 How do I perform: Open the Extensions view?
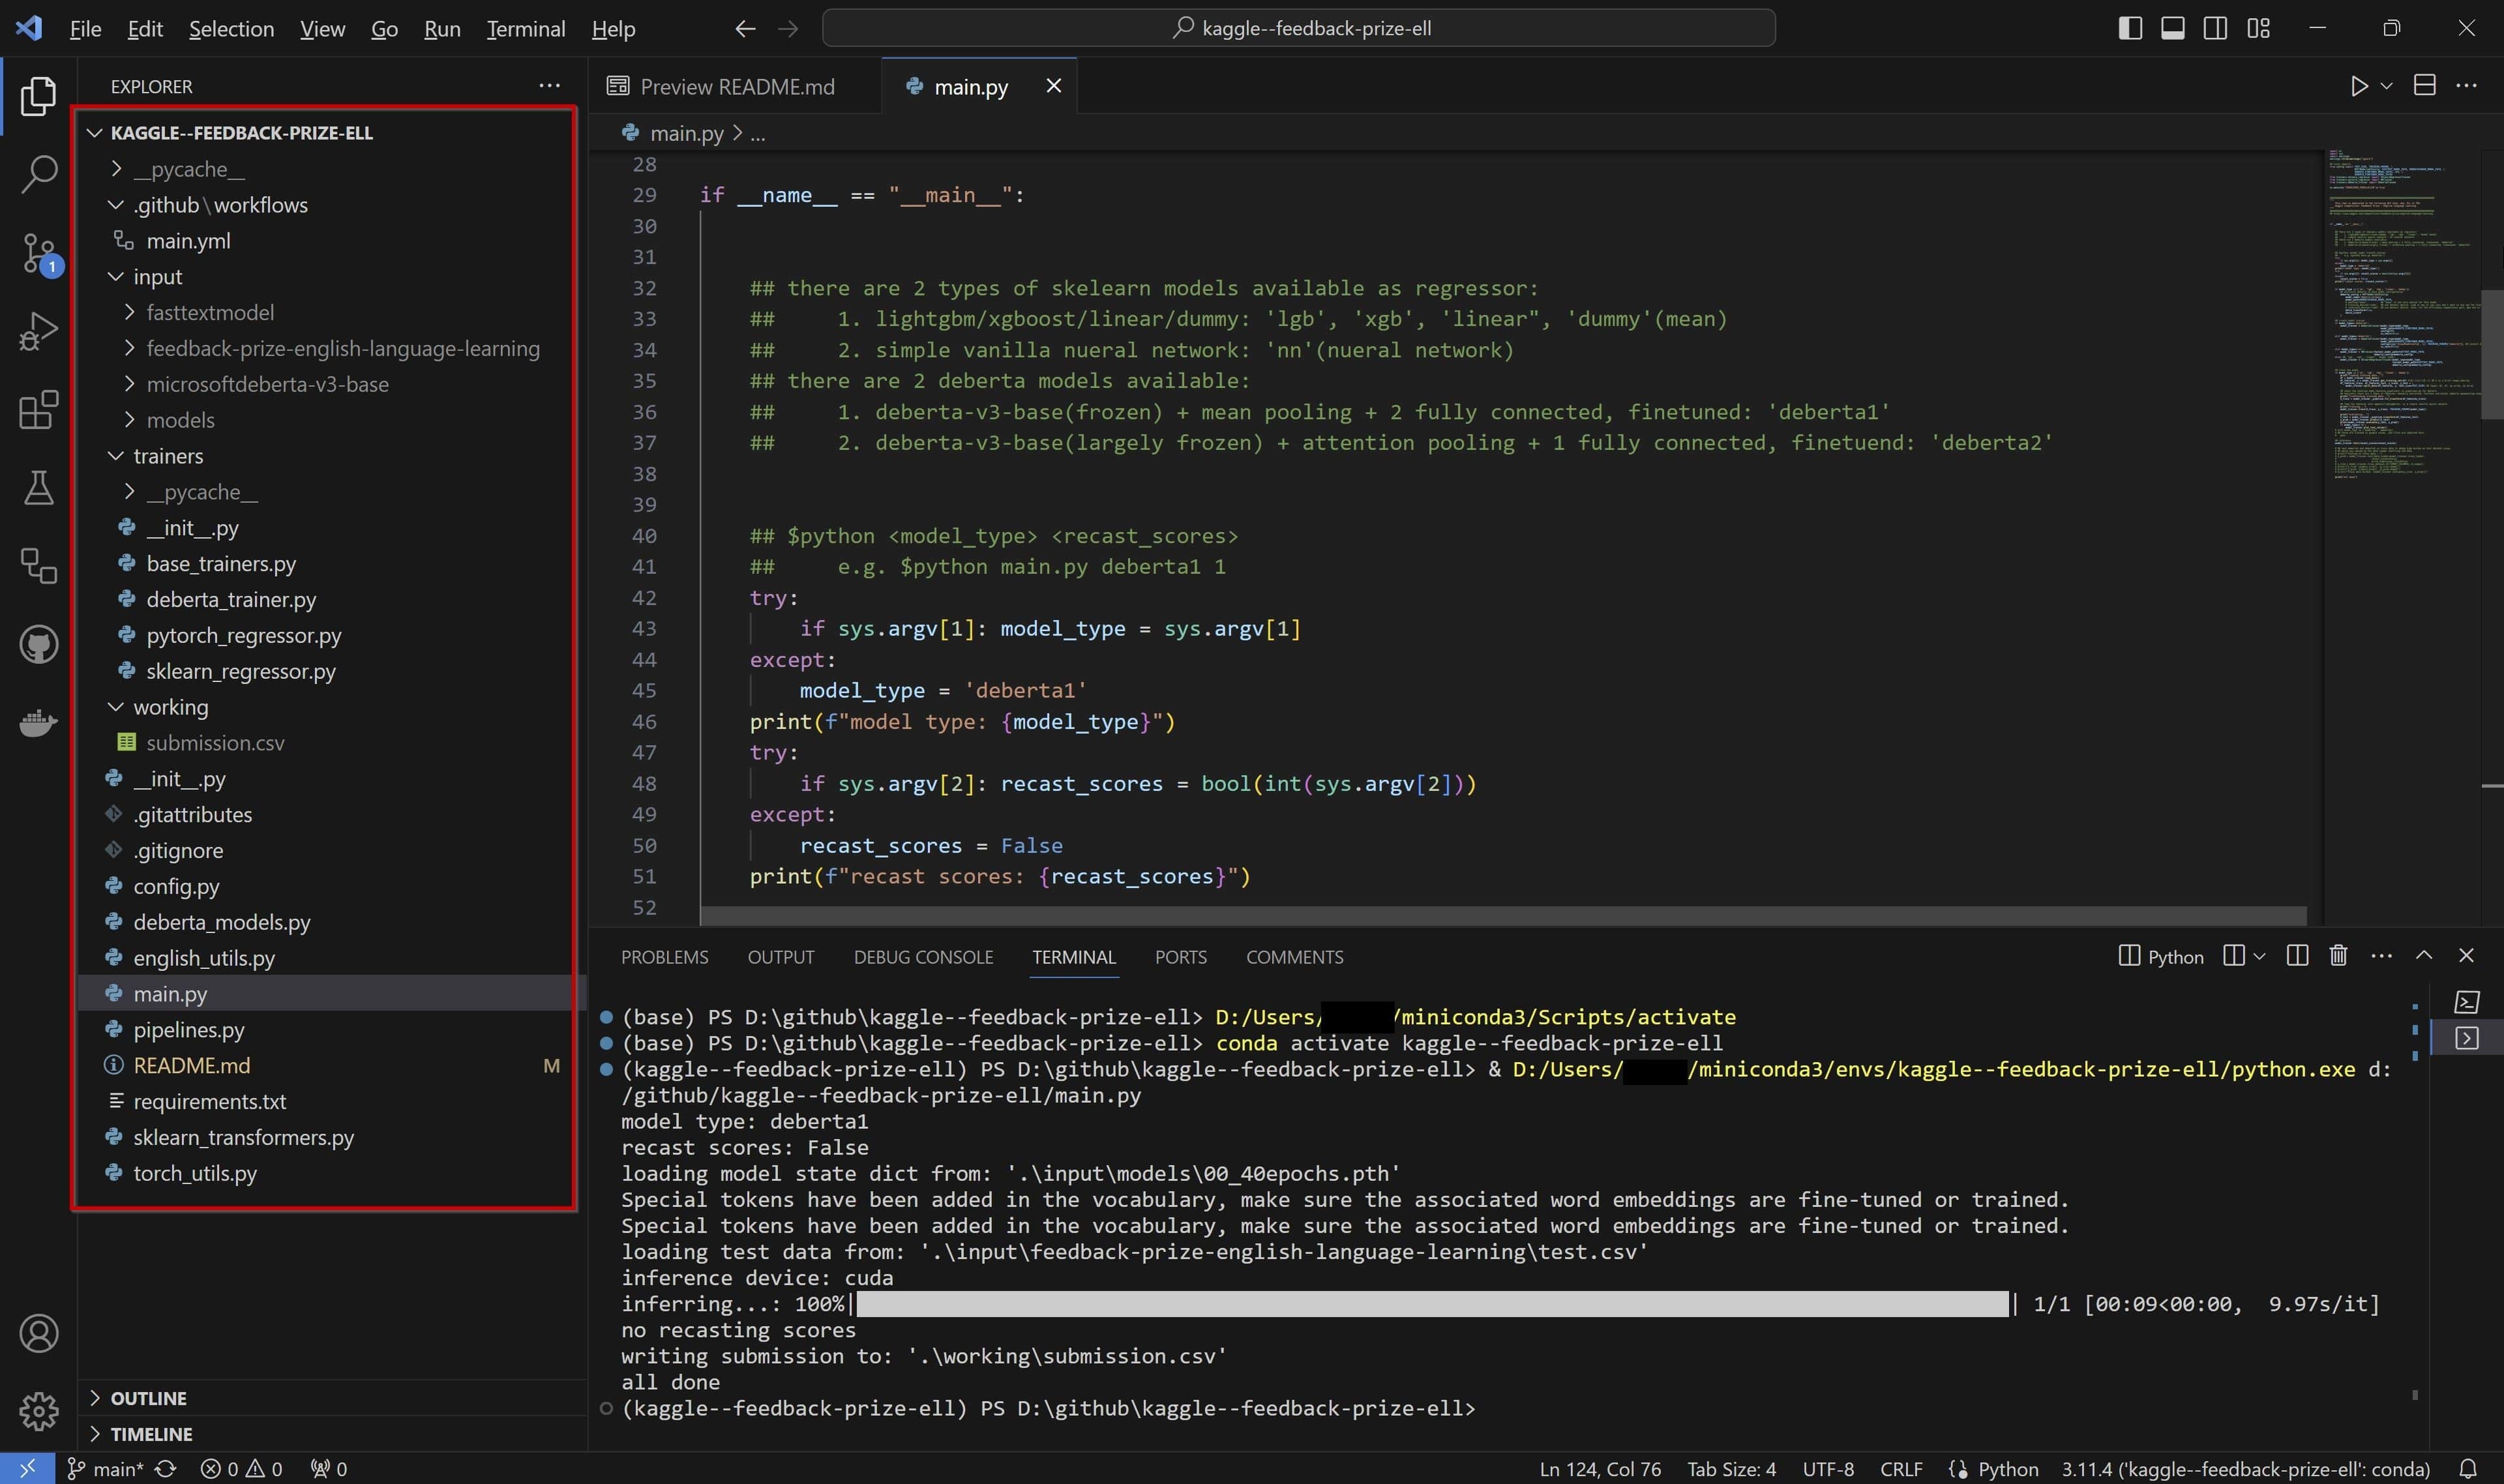[x=38, y=410]
